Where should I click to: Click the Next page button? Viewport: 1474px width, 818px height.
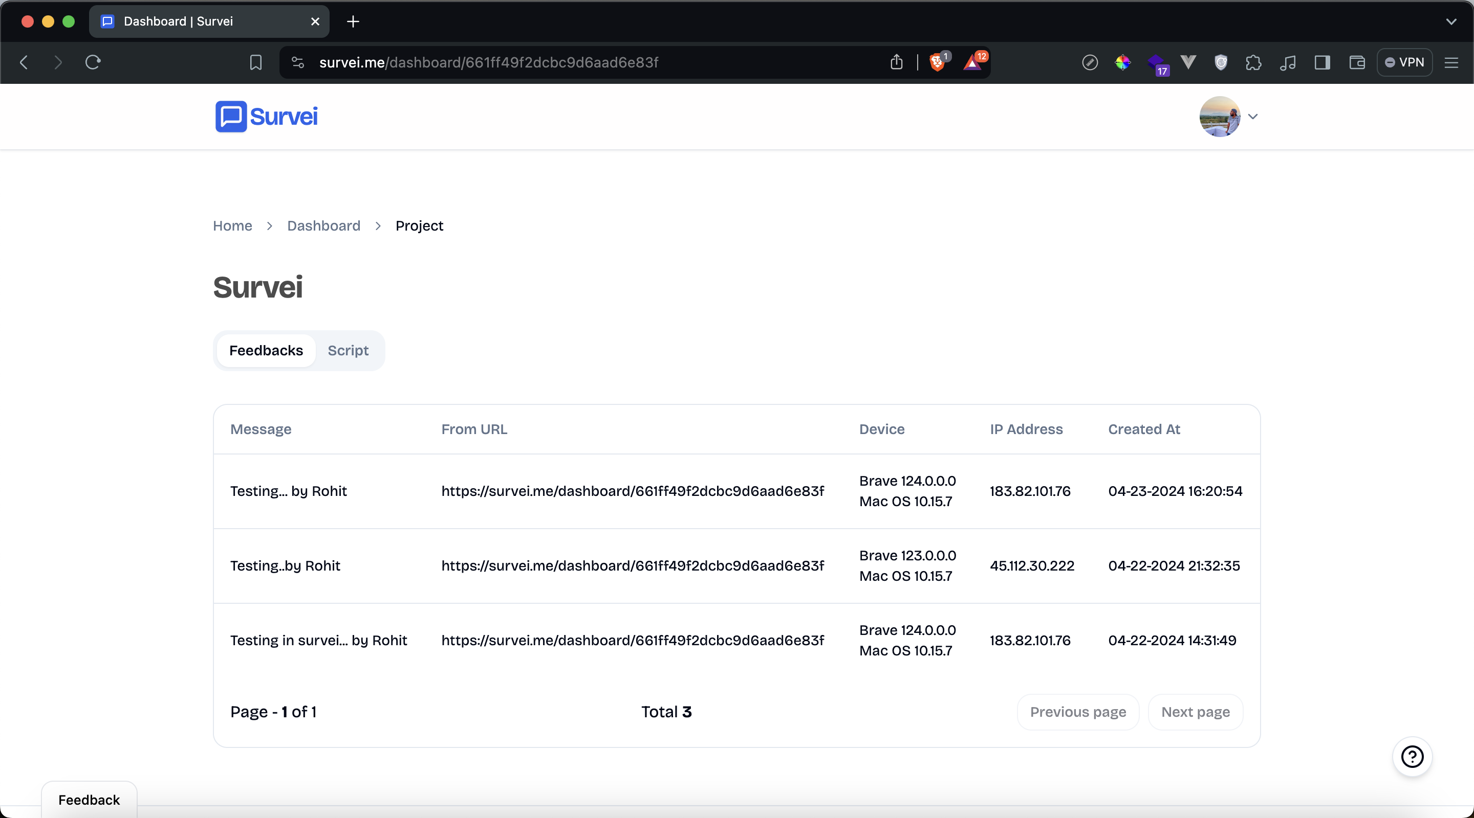click(x=1196, y=712)
